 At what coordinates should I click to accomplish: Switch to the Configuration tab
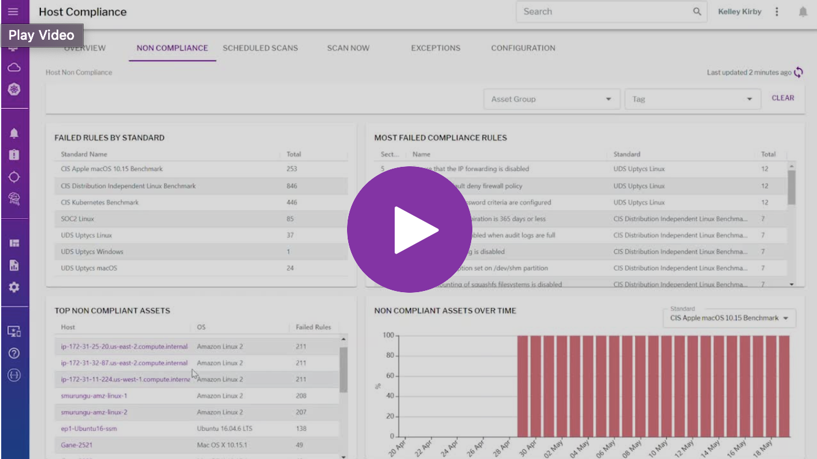coord(523,48)
